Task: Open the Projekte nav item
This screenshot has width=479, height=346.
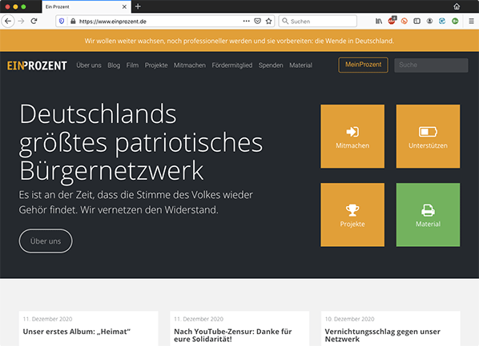Action: point(156,66)
